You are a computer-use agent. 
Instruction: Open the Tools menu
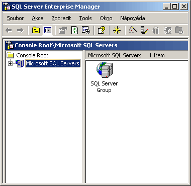[85, 18]
